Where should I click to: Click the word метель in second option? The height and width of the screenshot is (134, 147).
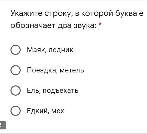[72, 70]
